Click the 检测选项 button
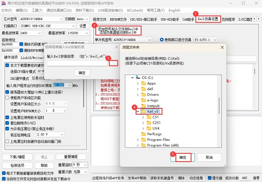This screenshot has height=182, width=262. [17, 165]
